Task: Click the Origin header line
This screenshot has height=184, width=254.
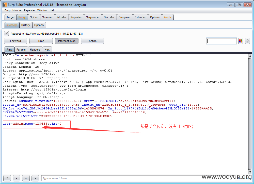Action: pyautogui.click(x=33, y=74)
